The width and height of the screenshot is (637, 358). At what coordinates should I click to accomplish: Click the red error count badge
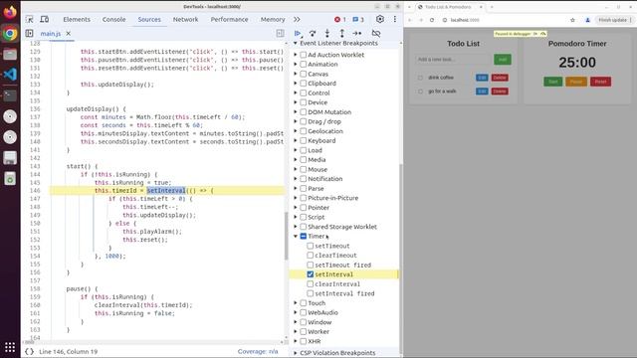pyautogui.click(x=340, y=20)
